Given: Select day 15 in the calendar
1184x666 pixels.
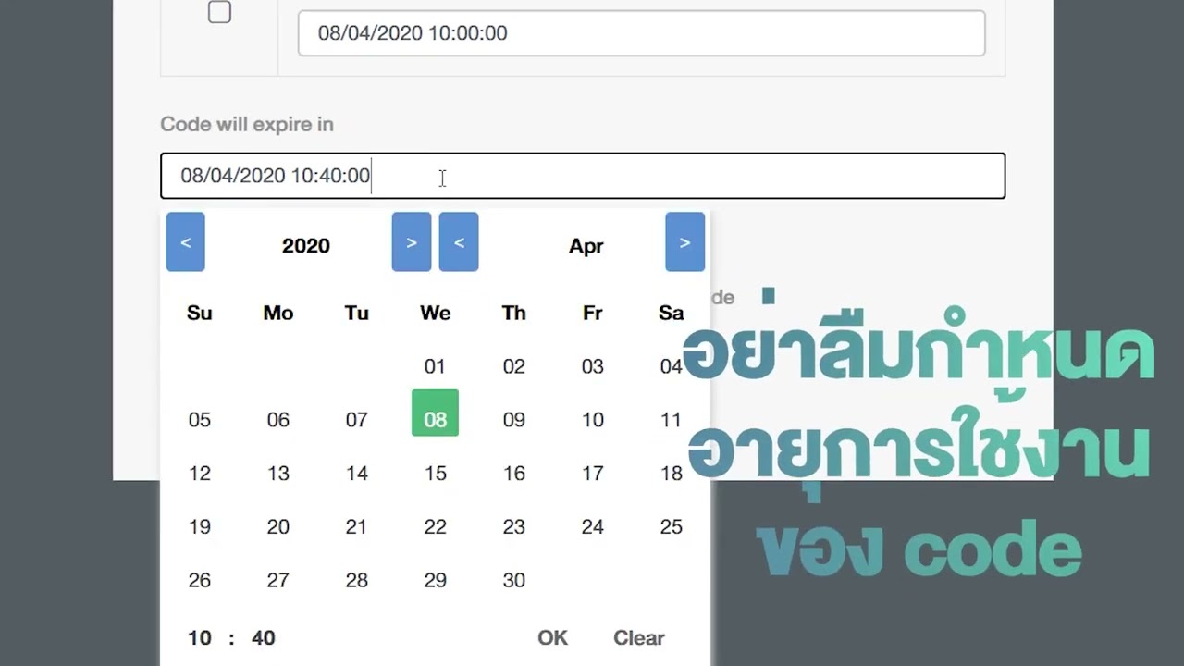Looking at the screenshot, I should coord(435,474).
